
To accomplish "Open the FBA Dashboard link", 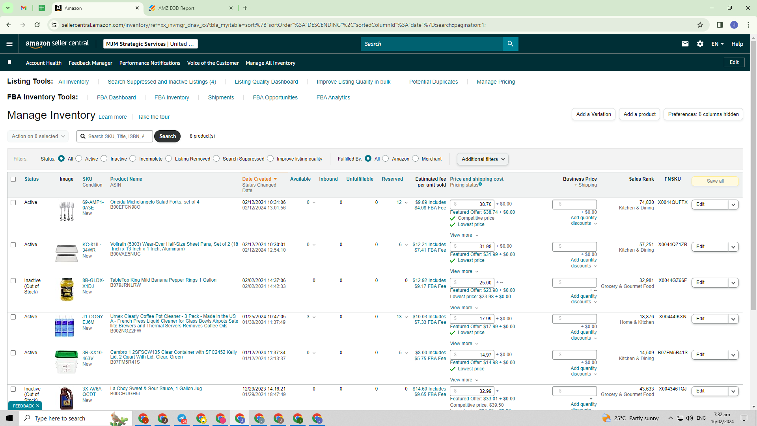I will point(116,97).
